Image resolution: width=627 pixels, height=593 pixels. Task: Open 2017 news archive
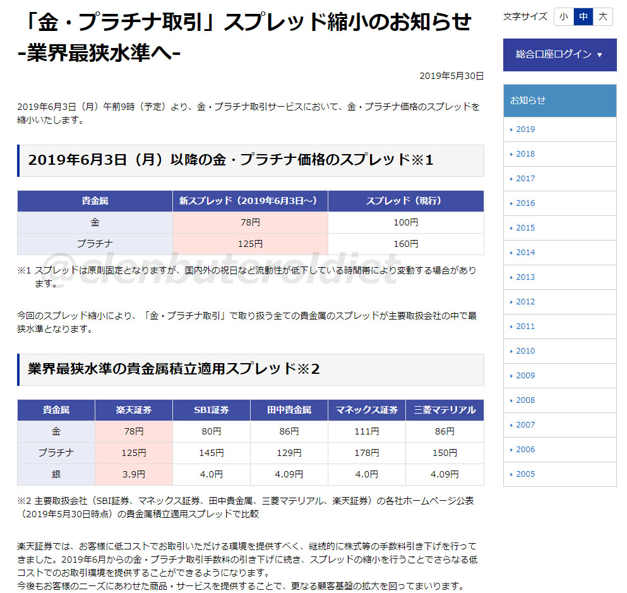[559, 179]
